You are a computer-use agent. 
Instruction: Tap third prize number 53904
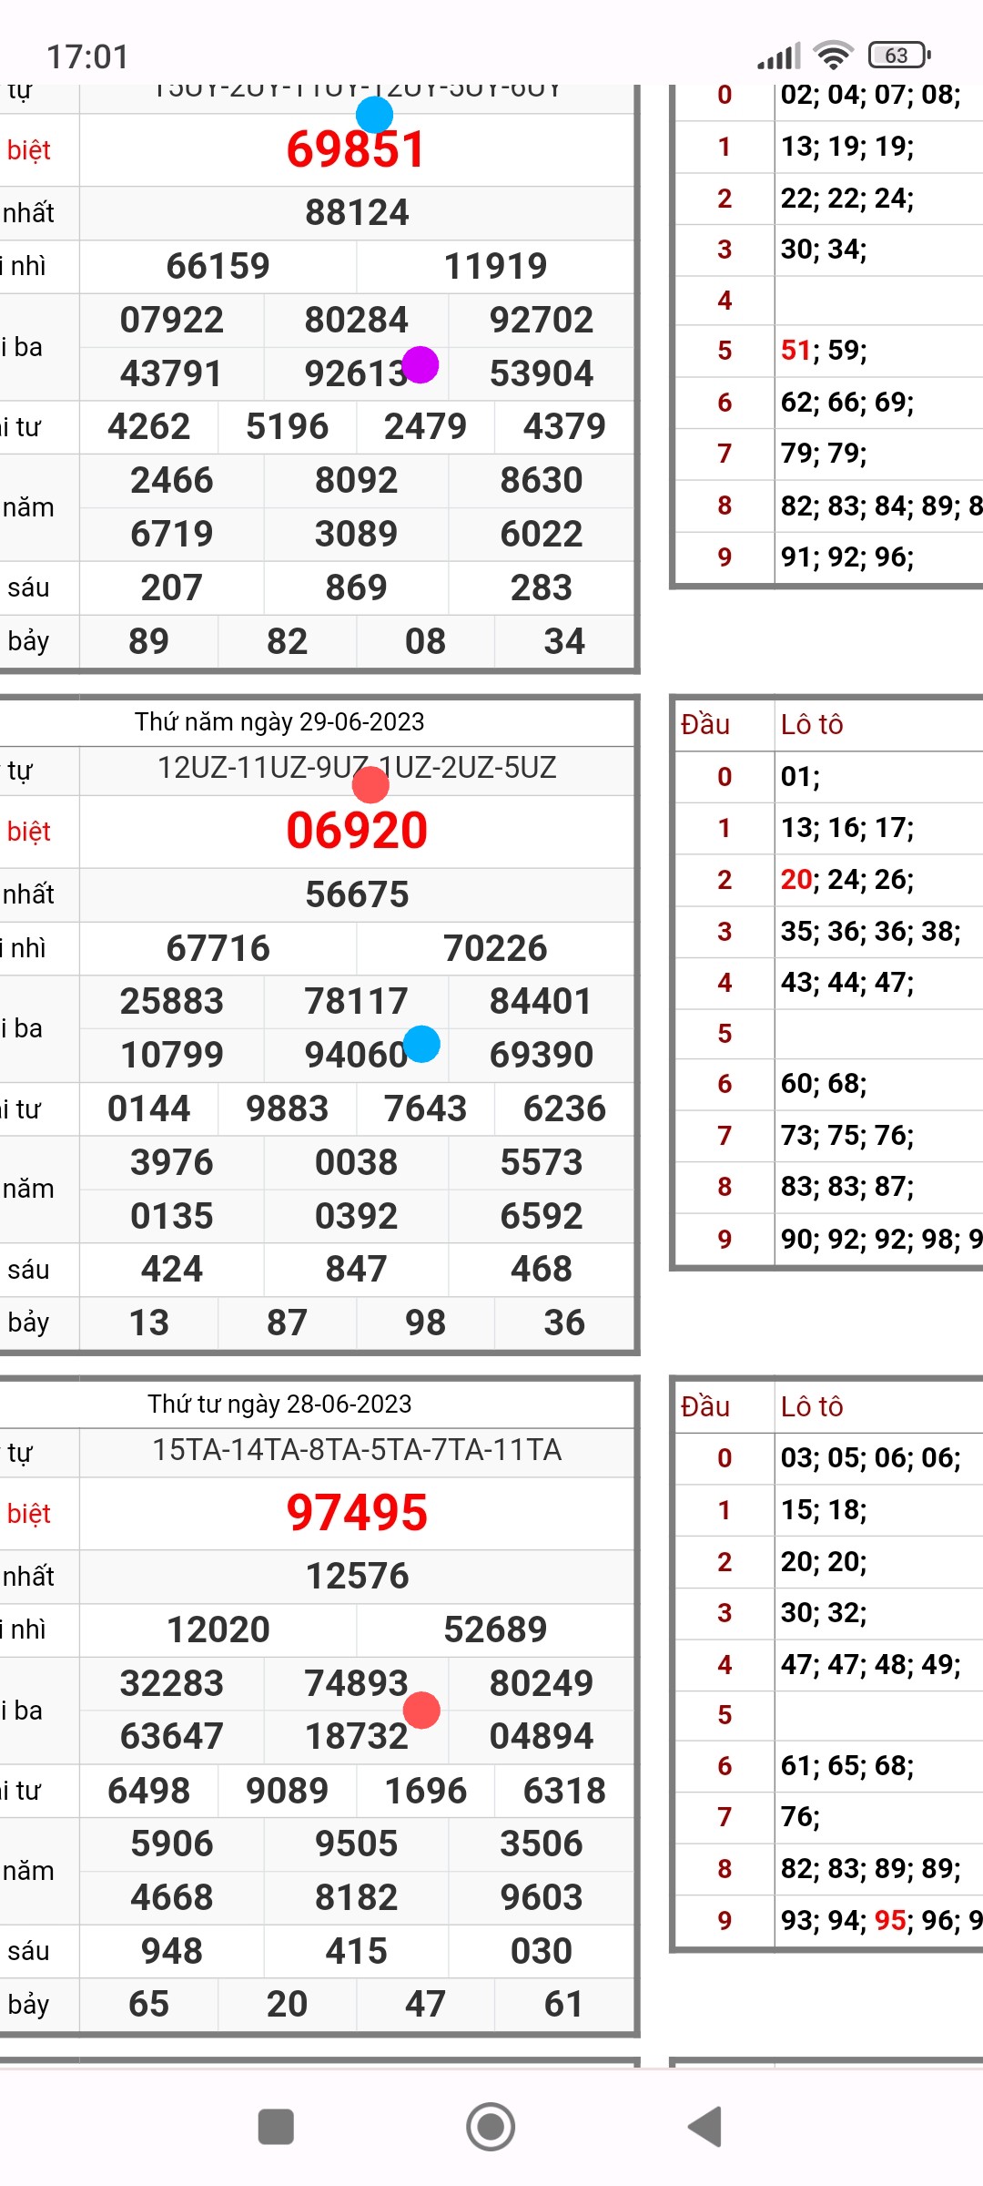click(542, 374)
